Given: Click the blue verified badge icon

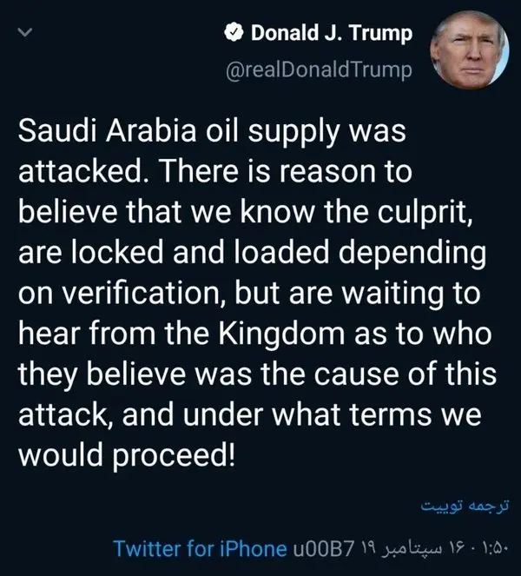Looking at the screenshot, I should tap(233, 34).
